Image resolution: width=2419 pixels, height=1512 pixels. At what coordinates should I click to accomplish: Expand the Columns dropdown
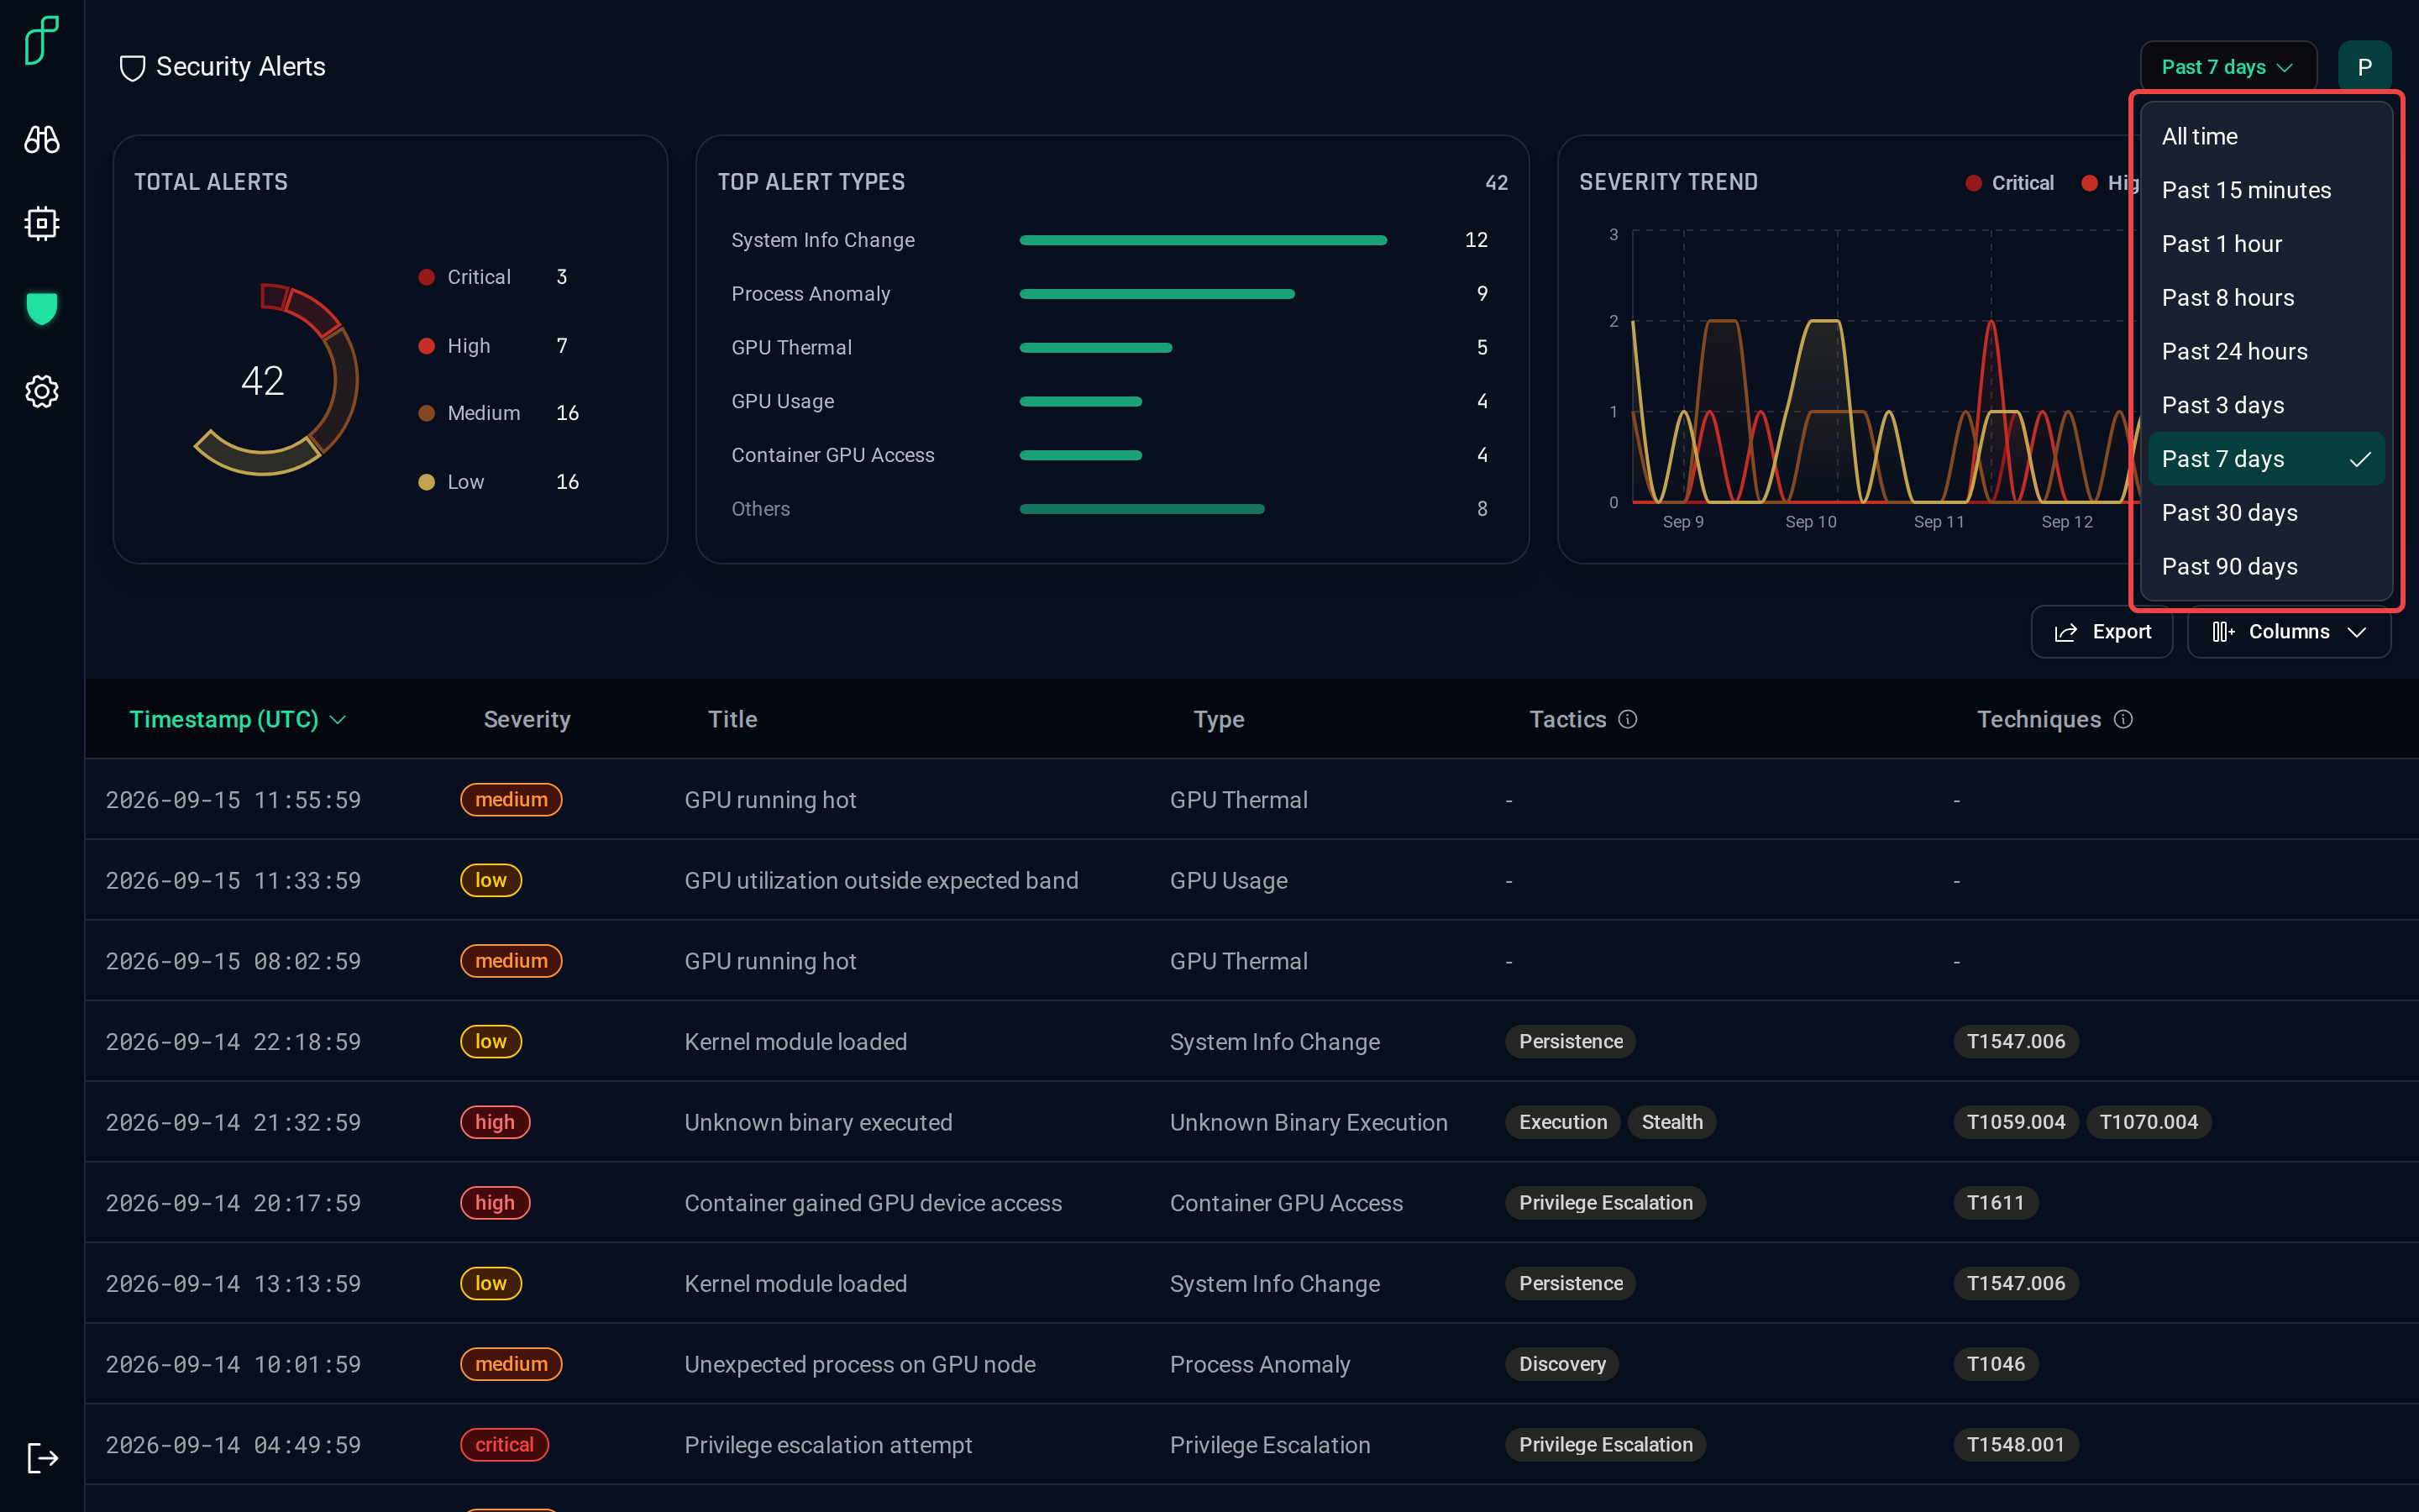tap(2288, 631)
